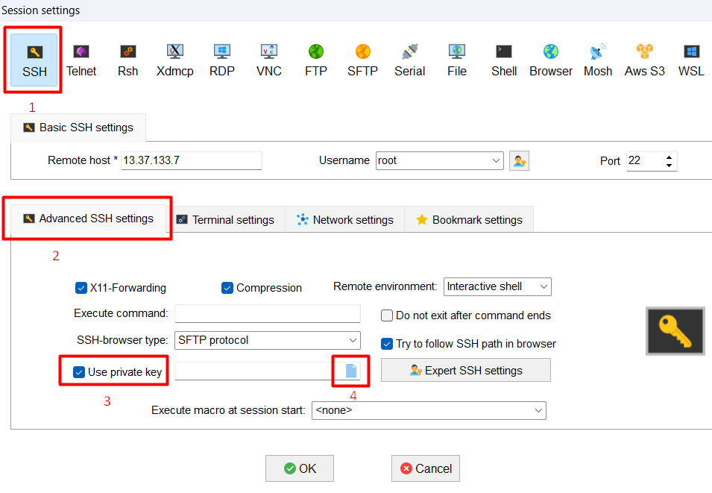Expand the SSH-browser type dropdown
The image size is (712, 493).
point(353,340)
